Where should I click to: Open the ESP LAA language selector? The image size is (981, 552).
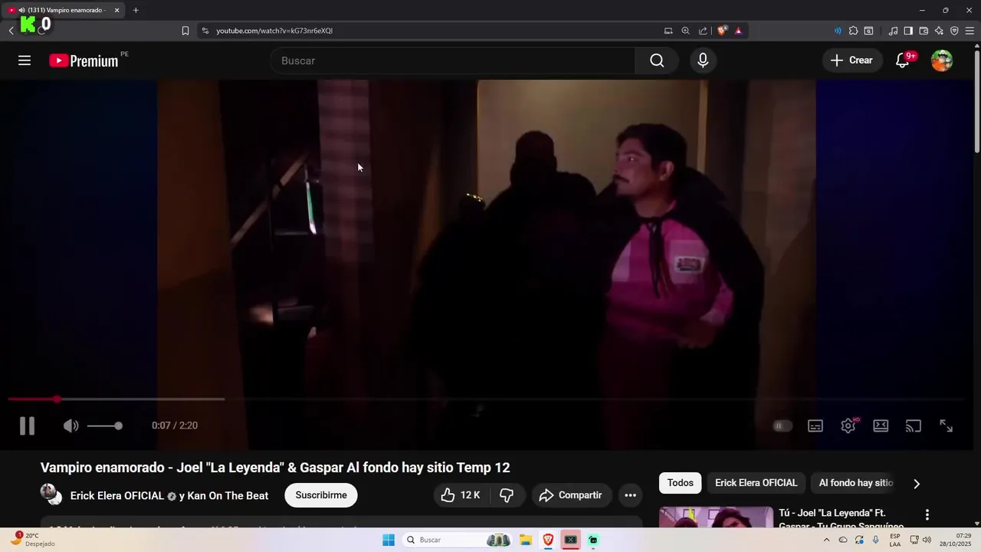[x=895, y=540]
